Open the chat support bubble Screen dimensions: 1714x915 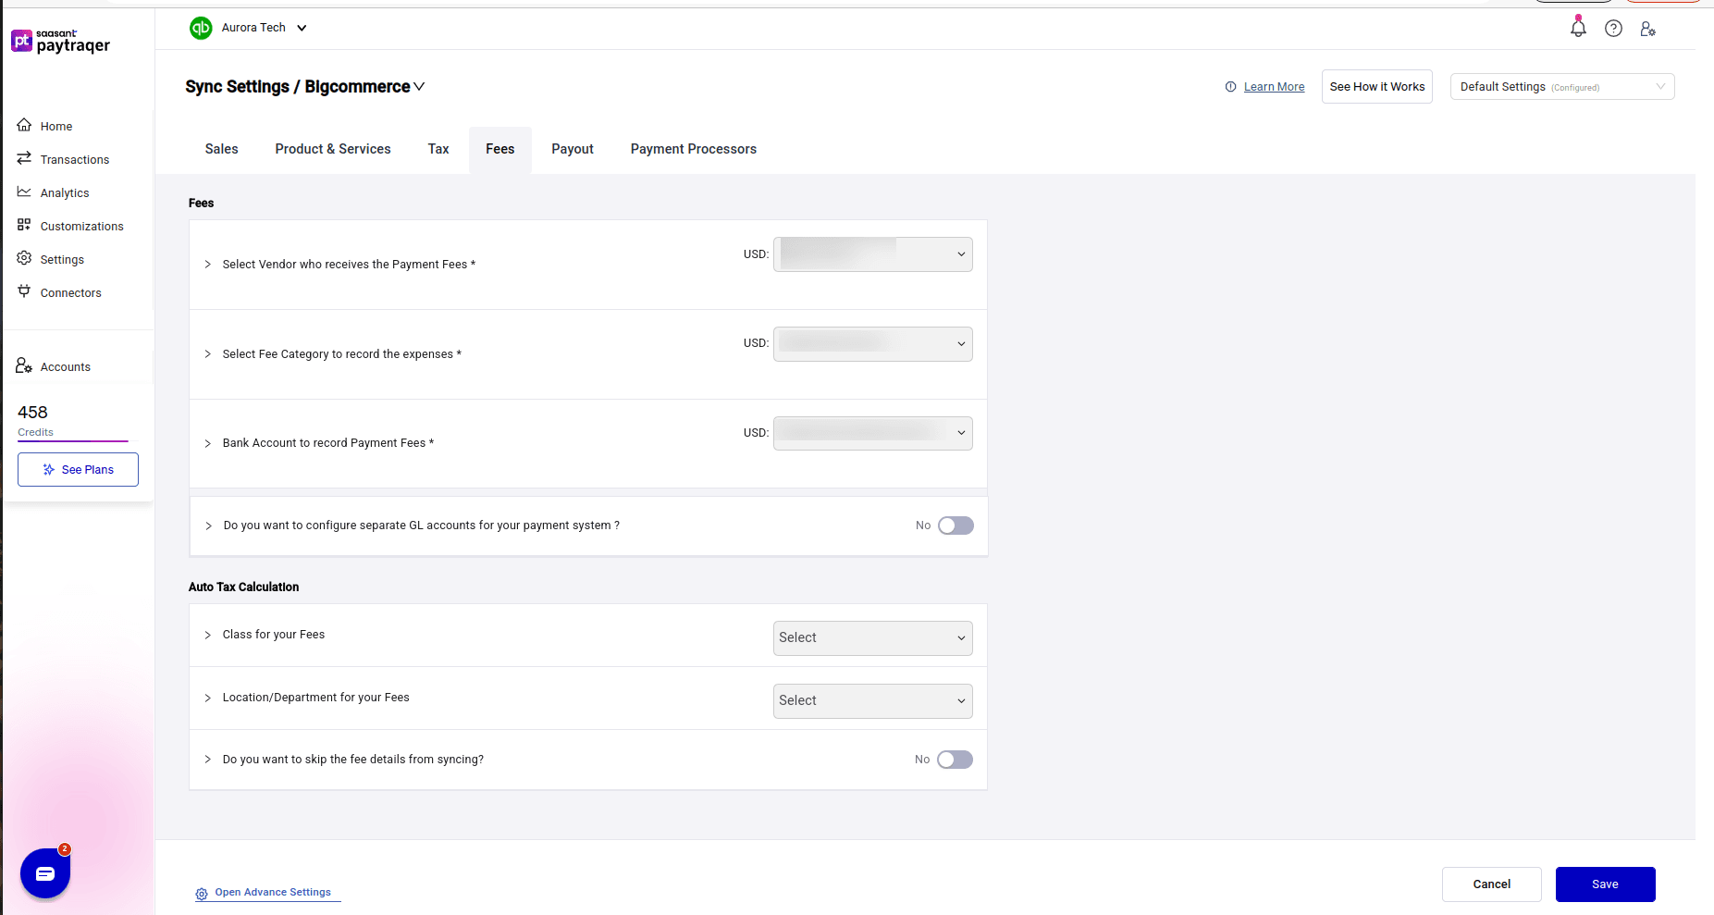[44, 872]
